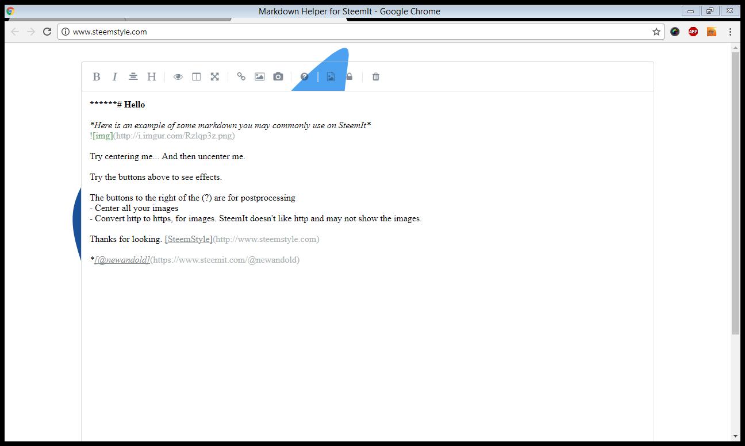This screenshot has height=446, width=745.
Task: Click the camera icon in toolbar
Action: point(278,76)
